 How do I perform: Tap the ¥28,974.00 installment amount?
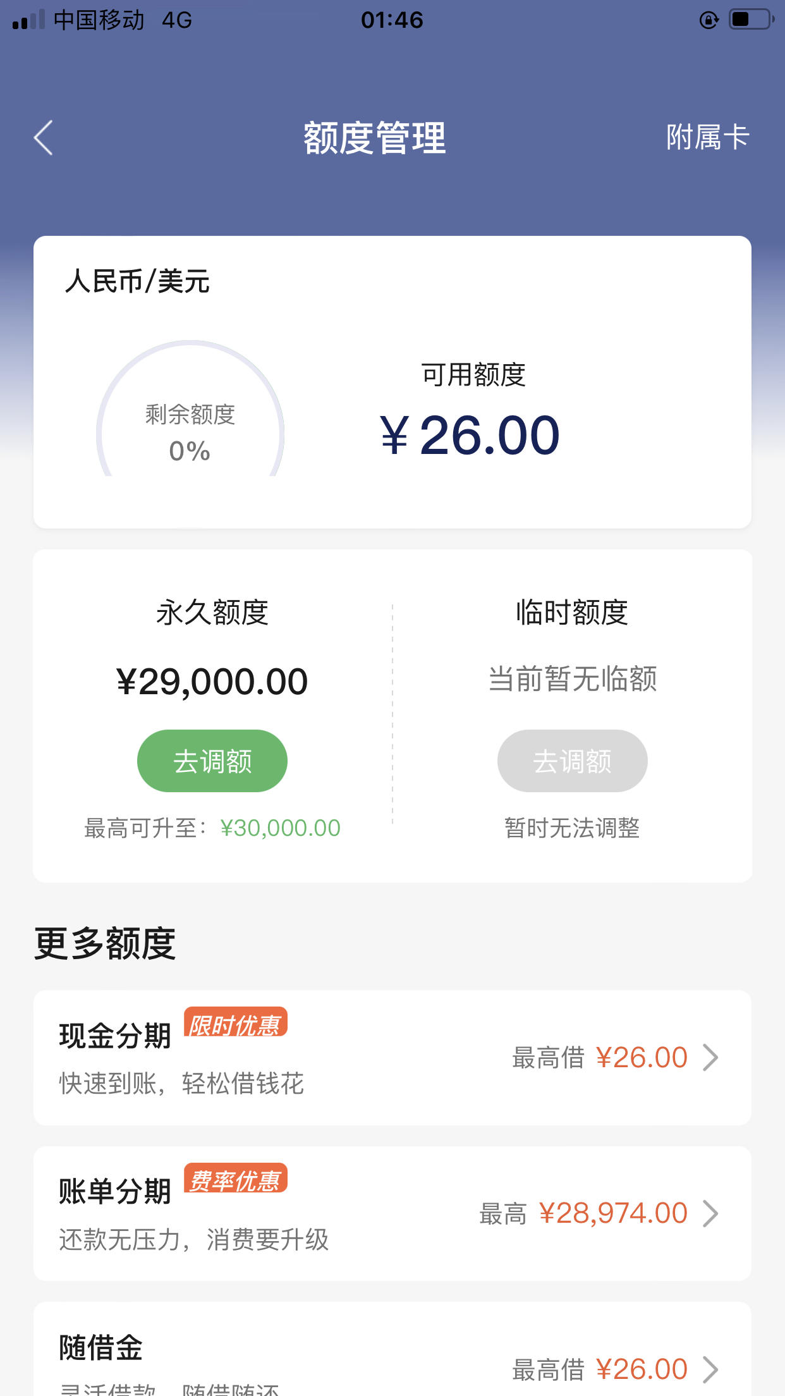click(x=612, y=1213)
